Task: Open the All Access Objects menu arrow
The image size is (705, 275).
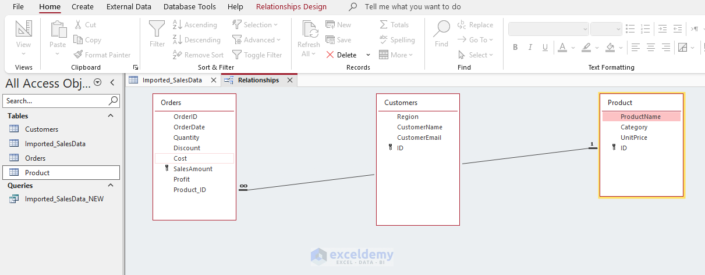Action: click(x=98, y=82)
